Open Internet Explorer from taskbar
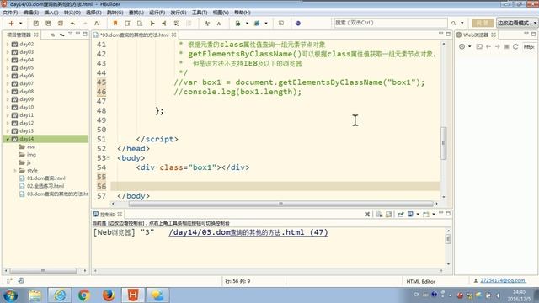539x303 pixels. [60, 295]
